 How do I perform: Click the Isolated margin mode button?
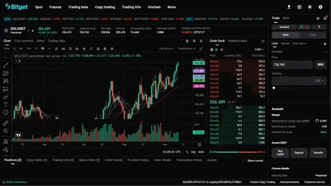click(284, 27)
